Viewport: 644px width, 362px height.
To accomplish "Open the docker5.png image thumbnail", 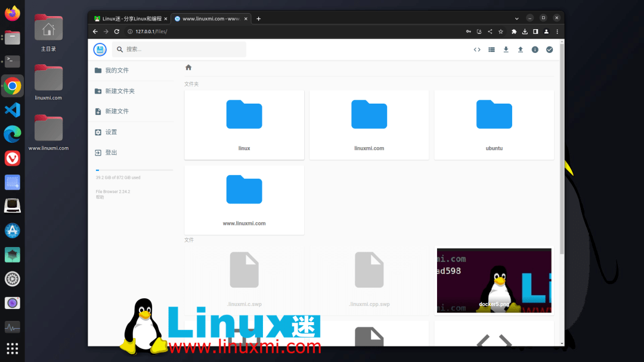I will pos(494,281).
